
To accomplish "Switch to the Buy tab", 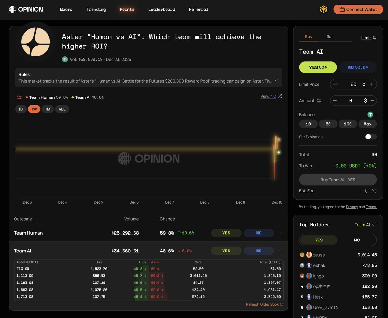I will 309,37.
